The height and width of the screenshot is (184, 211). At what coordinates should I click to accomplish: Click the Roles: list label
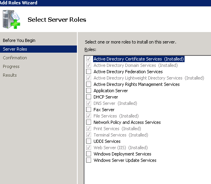(x=90, y=49)
